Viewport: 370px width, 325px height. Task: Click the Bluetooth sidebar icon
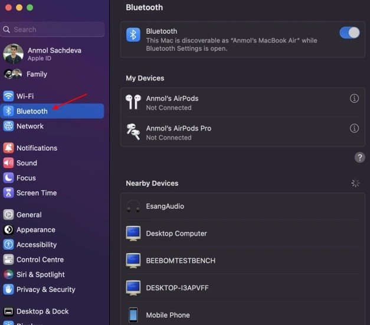point(8,111)
